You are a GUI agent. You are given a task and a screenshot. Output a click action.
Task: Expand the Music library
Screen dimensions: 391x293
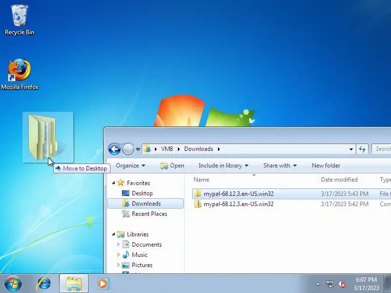pos(118,254)
